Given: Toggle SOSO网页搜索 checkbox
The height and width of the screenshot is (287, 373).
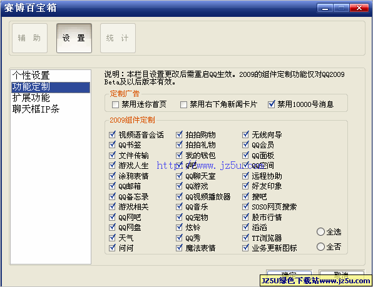Looking at the screenshot, I should (x=245, y=207).
